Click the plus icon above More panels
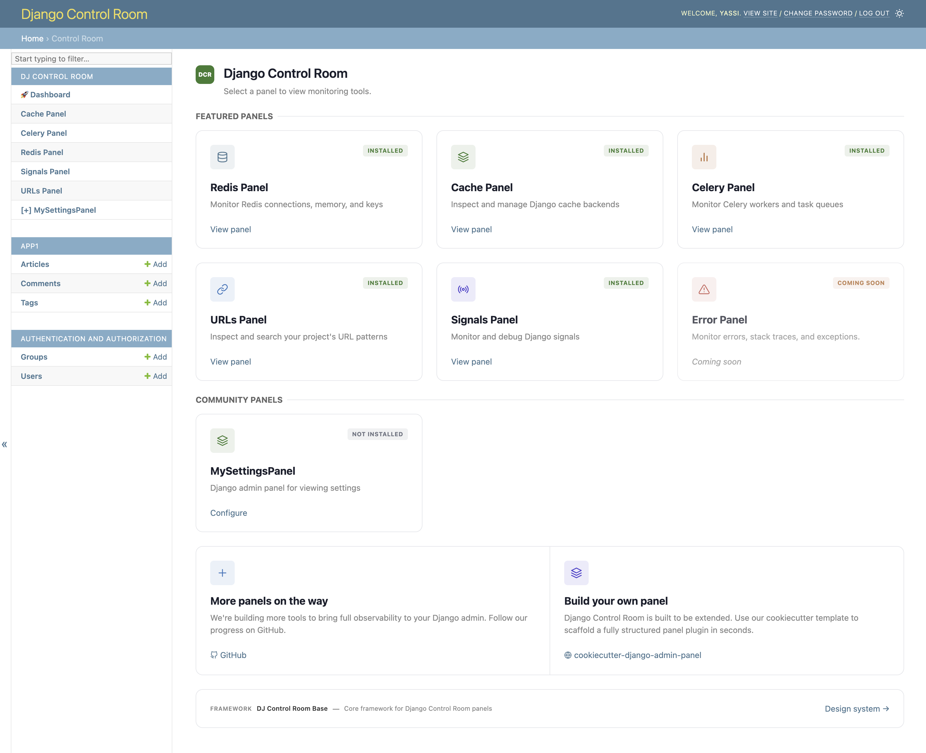The width and height of the screenshot is (926, 753). point(222,573)
